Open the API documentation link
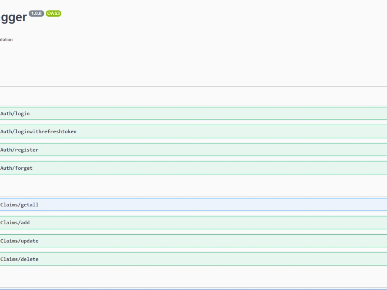387x290 pixels. coord(6,39)
